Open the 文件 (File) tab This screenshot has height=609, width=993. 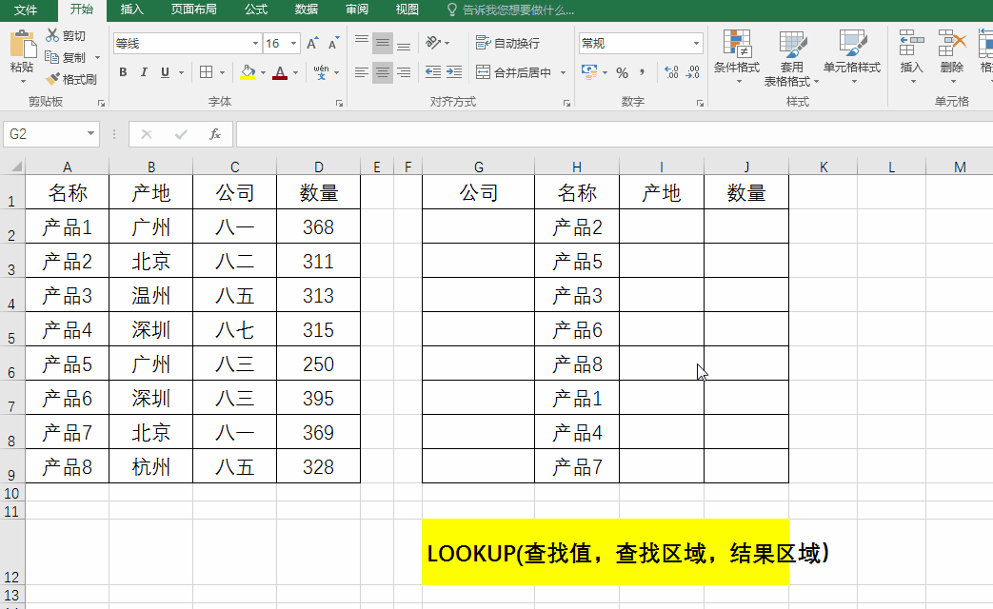pos(26,10)
